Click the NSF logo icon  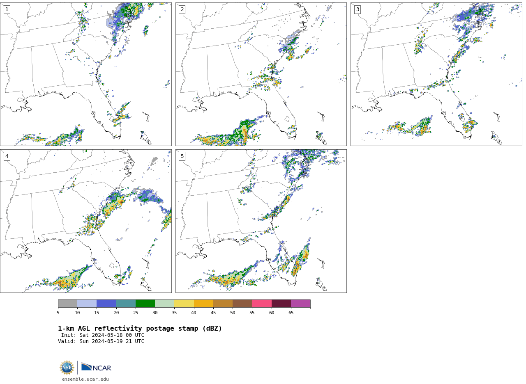click(x=67, y=368)
